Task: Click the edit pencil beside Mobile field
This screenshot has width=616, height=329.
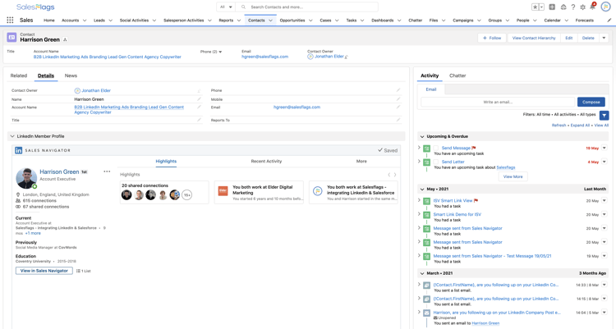Action: 398,99
